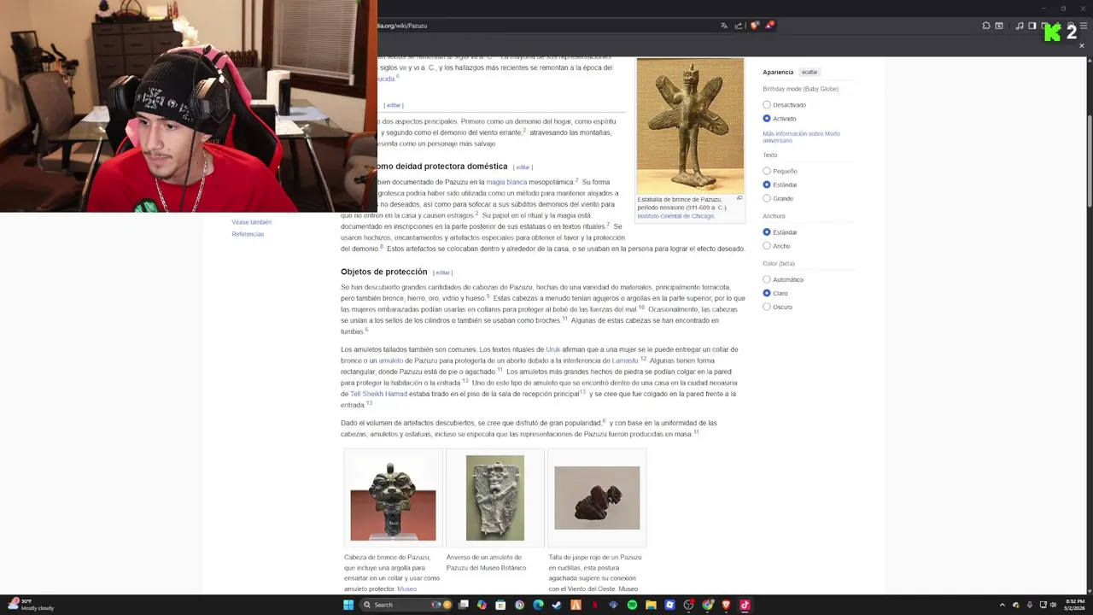Open Google Chrome from the taskbar
The image size is (1093, 615).
click(707, 605)
